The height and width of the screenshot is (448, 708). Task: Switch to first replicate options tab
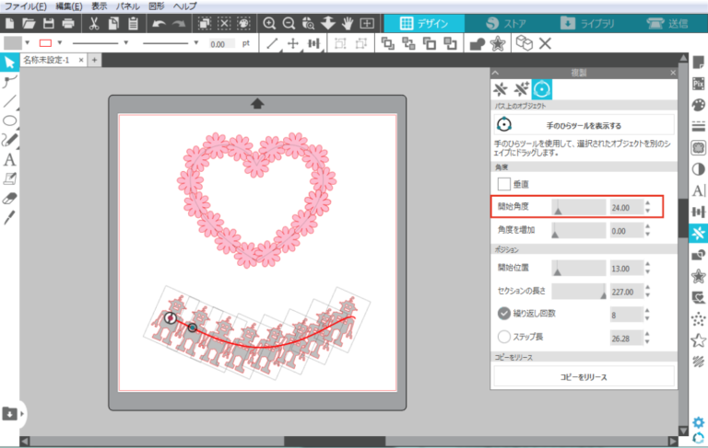(x=501, y=89)
